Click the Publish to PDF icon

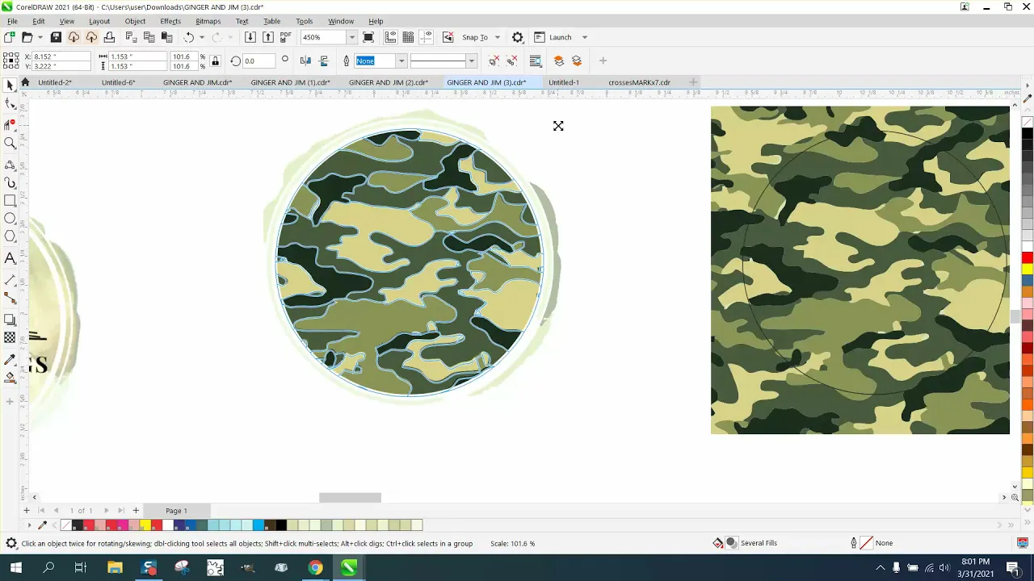pos(286,37)
